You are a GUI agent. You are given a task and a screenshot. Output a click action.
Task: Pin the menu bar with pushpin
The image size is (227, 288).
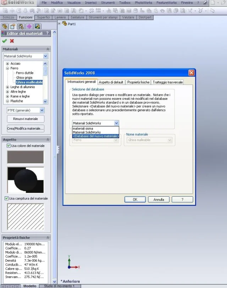tap(205, 2)
